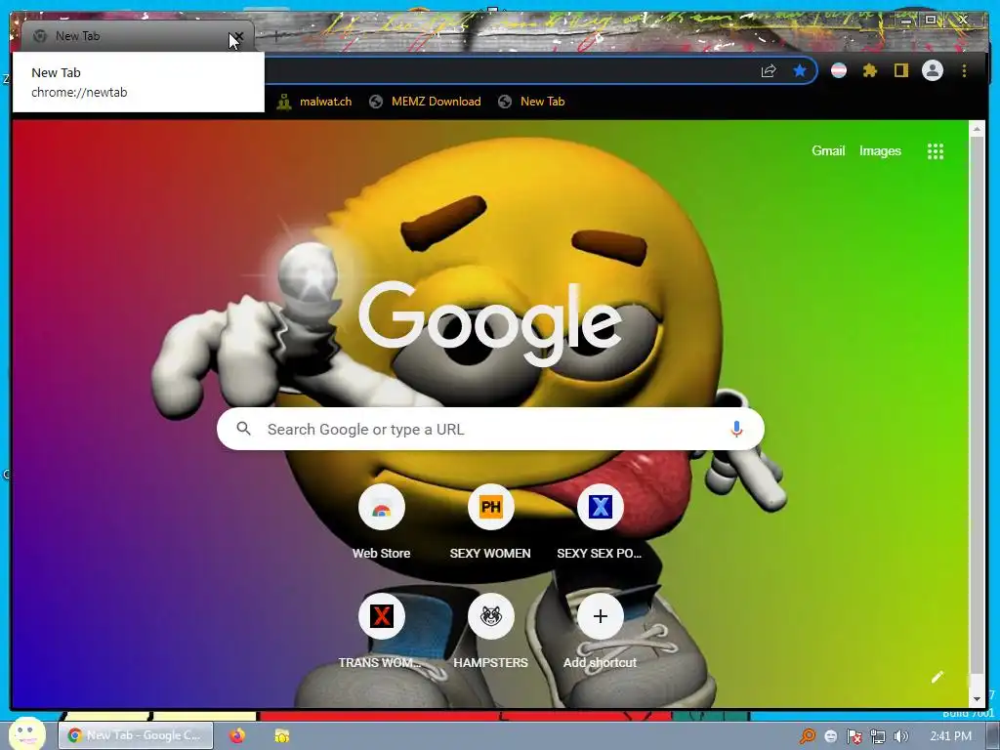The width and height of the screenshot is (1000, 750).
Task: Open Chrome's three-dot menu
Action: coord(964,70)
